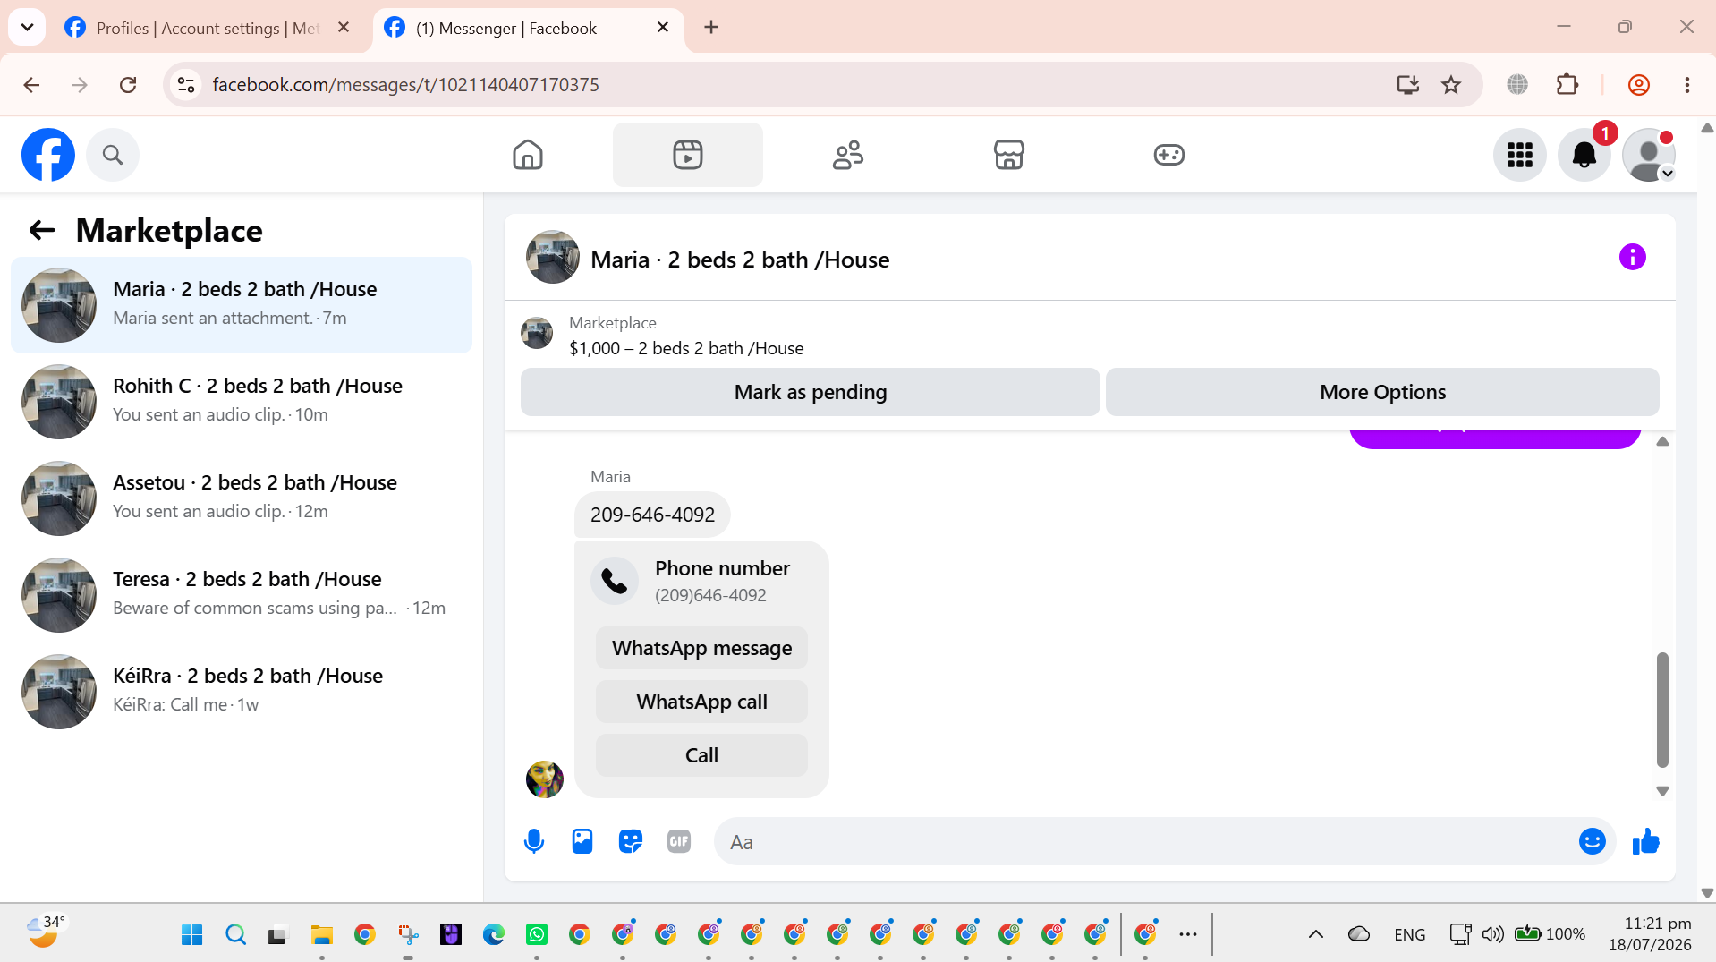Send a WhatsApp message to Maria

(701, 648)
